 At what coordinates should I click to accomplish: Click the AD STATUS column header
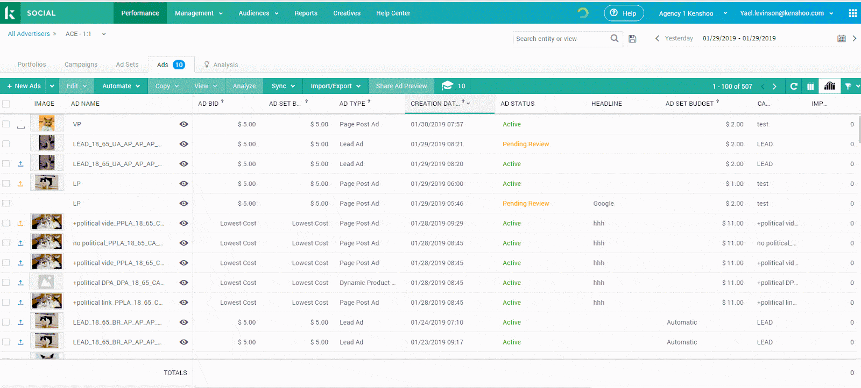pos(517,104)
